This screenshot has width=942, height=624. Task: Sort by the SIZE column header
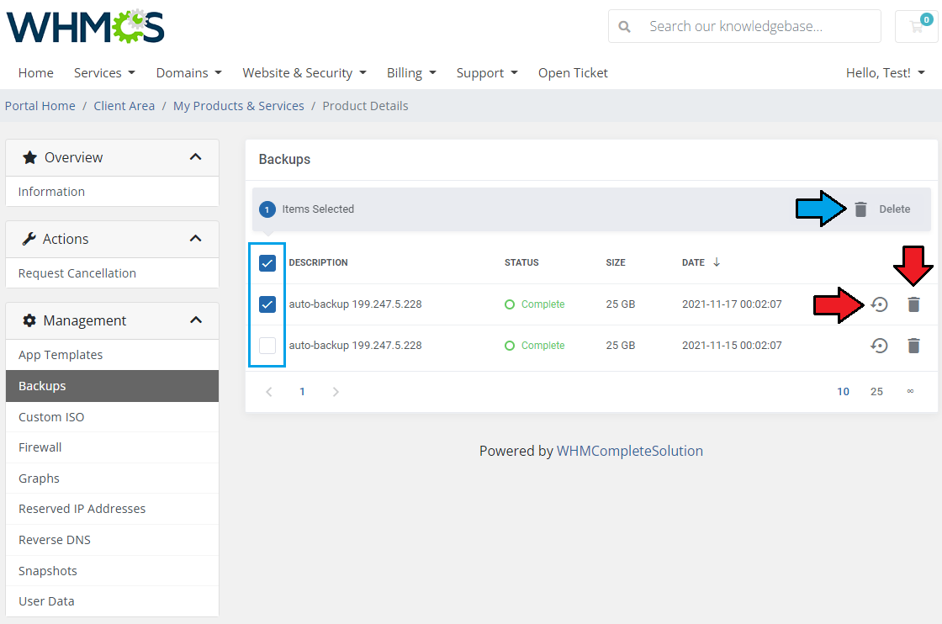(616, 262)
